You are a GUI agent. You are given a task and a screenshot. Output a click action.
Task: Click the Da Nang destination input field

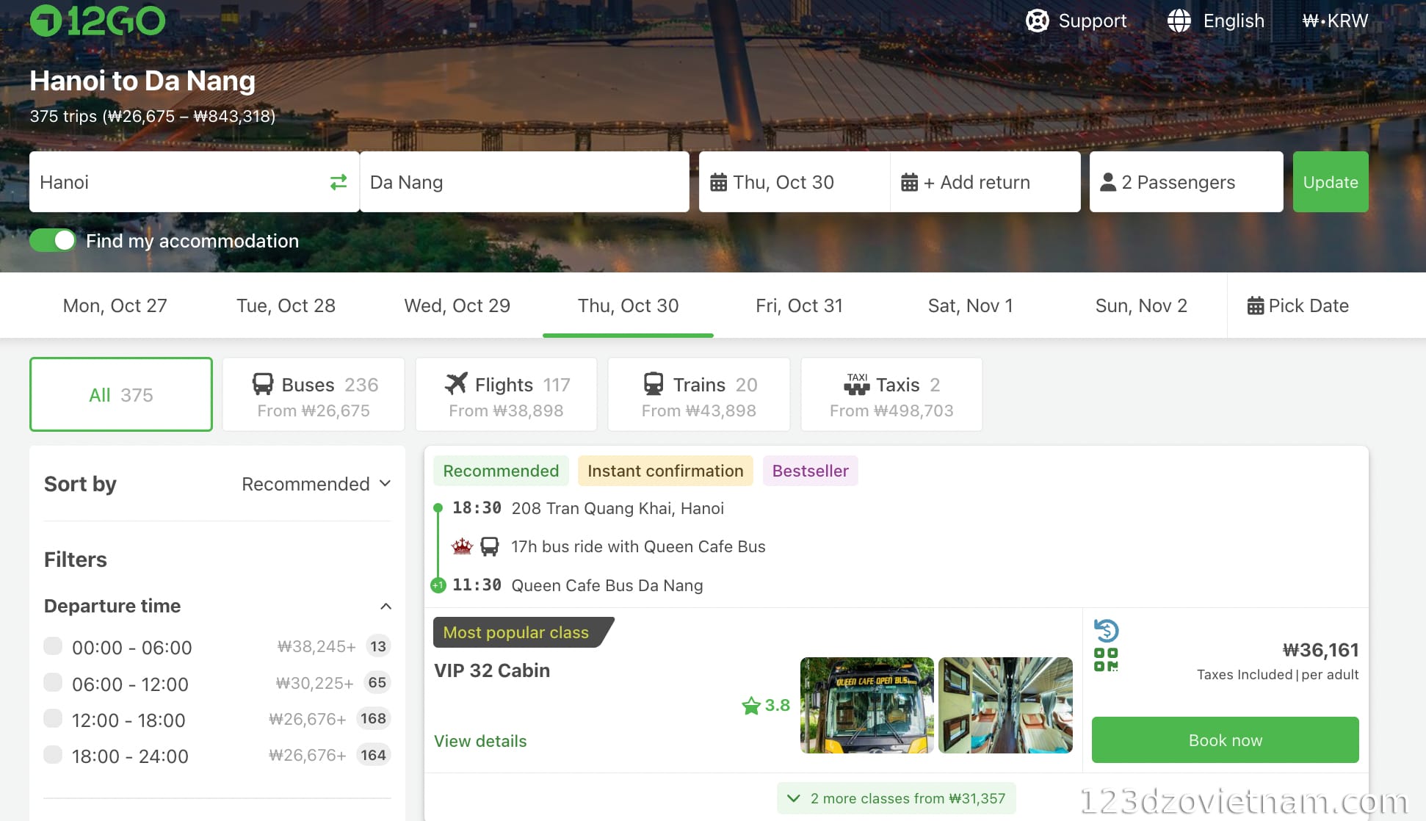tap(524, 182)
